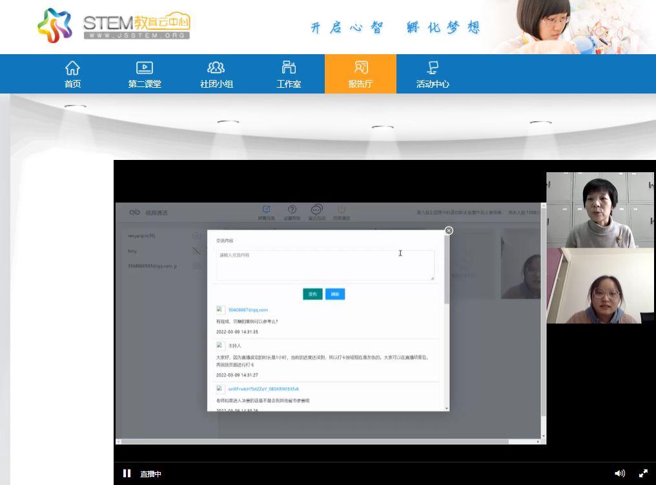The width and height of the screenshot is (656, 485).
Task: Click participant renyanpin in the list
Action: coord(141,236)
